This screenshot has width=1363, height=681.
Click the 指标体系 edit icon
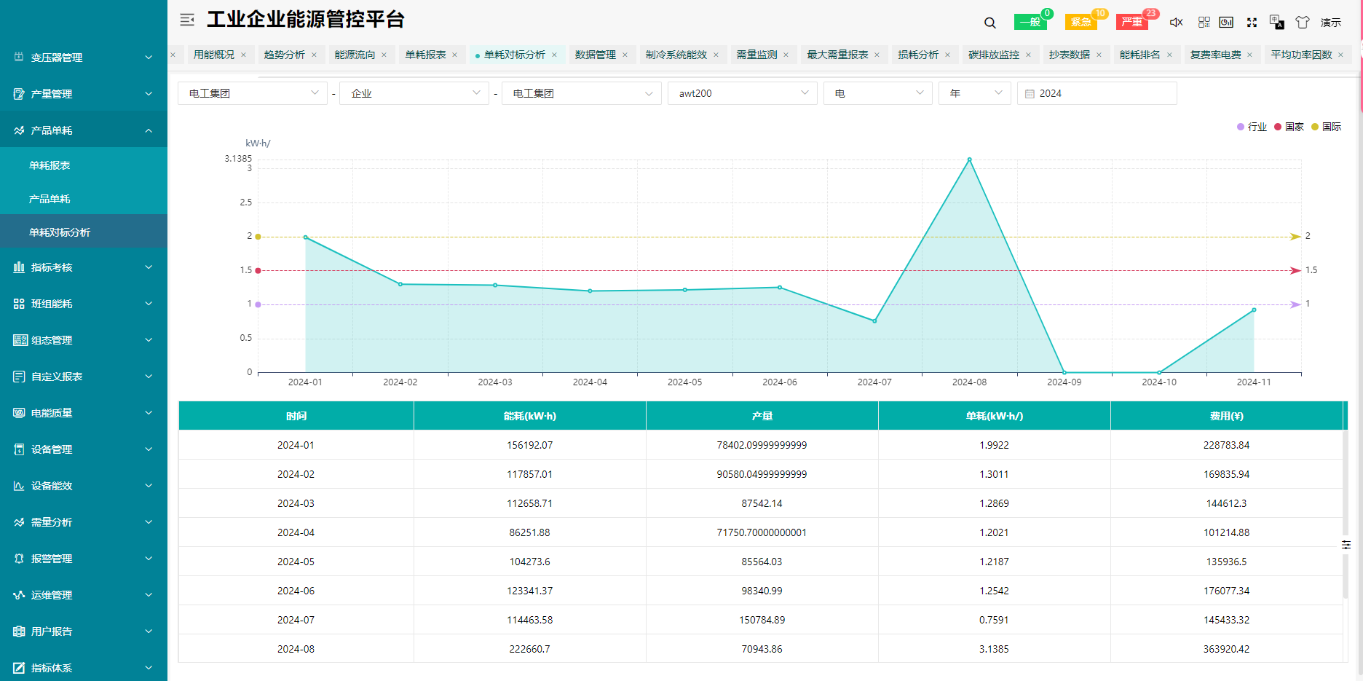(19, 668)
